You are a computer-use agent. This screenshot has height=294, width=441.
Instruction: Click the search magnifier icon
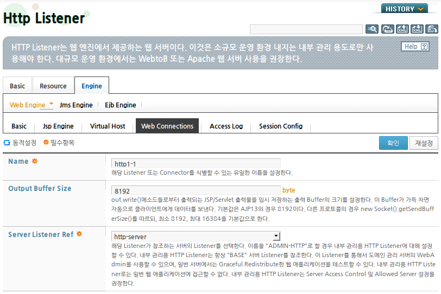click(372, 29)
